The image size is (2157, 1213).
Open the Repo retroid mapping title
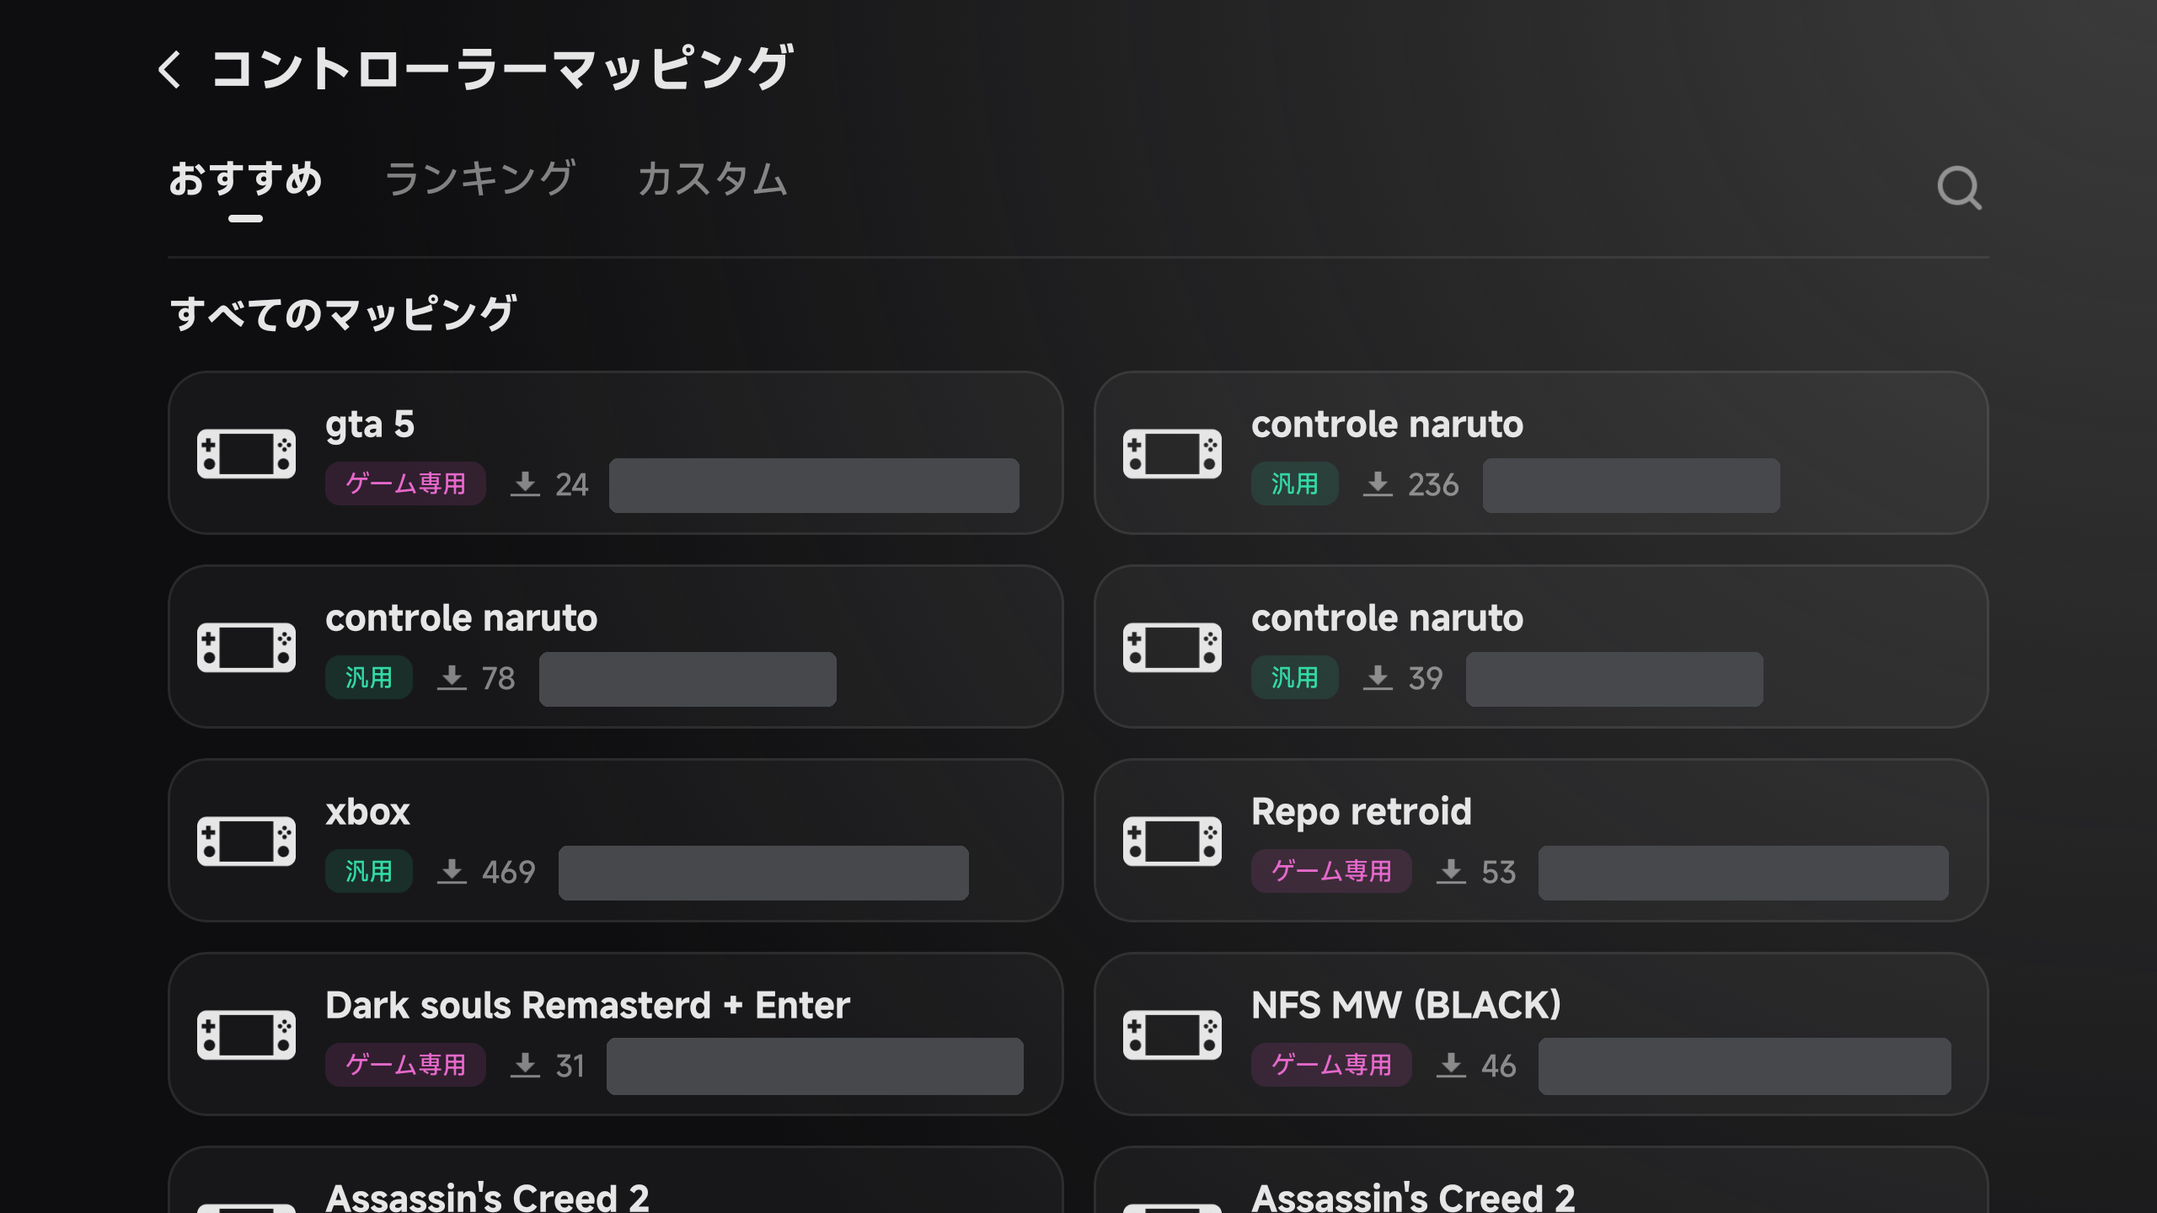(1362, 812)
